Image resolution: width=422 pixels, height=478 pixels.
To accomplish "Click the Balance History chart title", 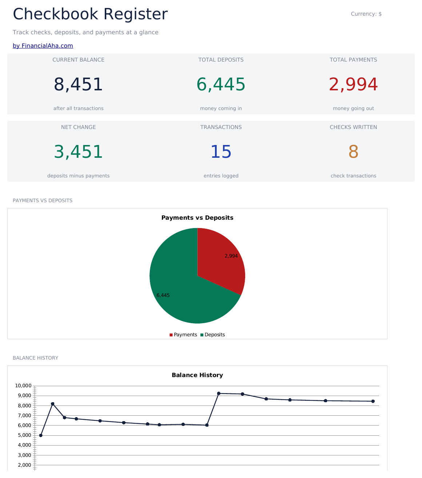I will click(x=197, y=375).
